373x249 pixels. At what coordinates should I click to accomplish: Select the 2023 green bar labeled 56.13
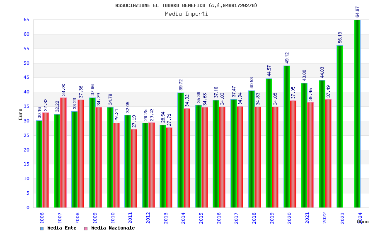pos(340,126)
